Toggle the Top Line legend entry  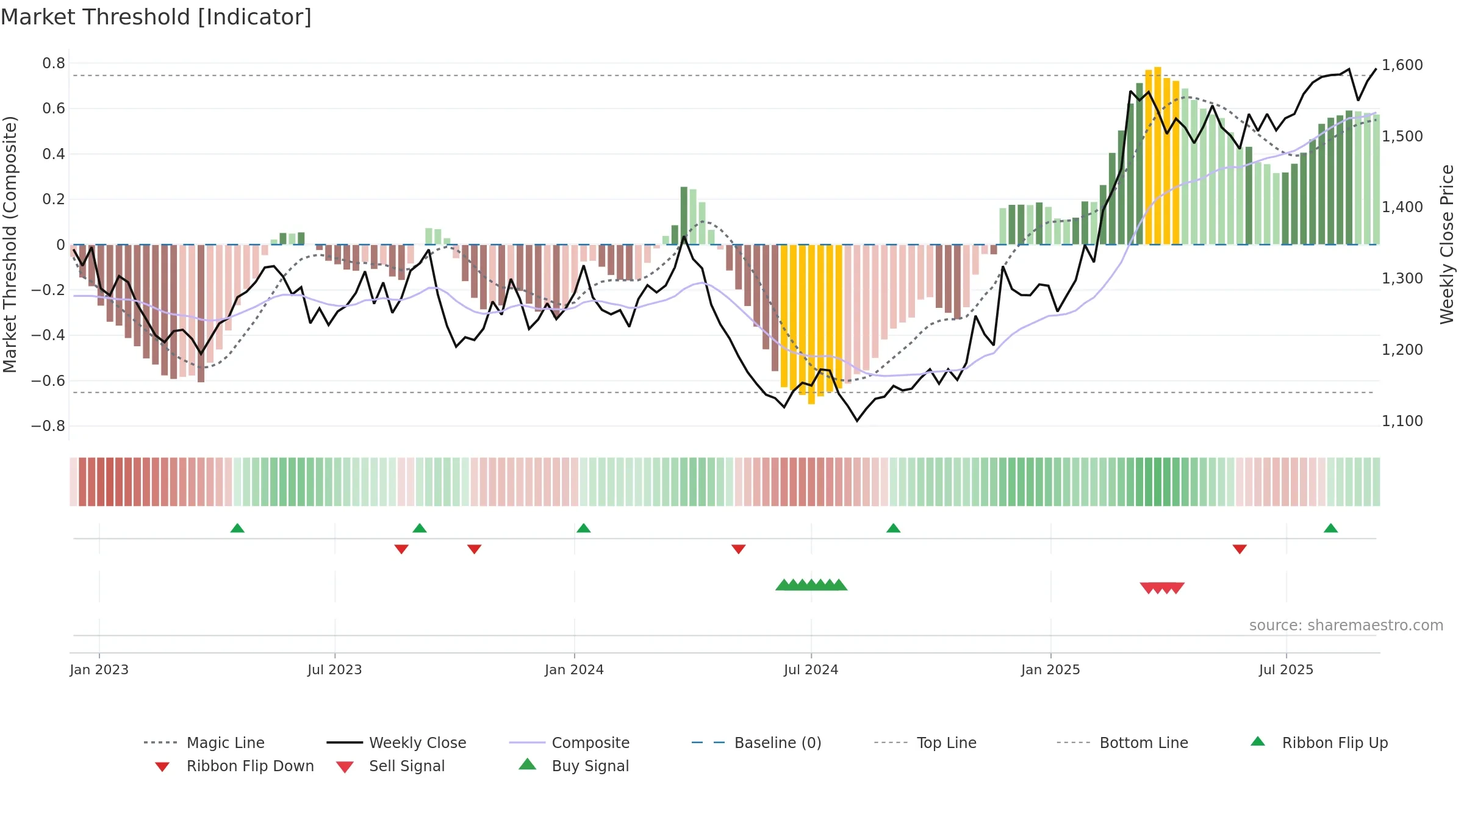(x=925, y=743)
